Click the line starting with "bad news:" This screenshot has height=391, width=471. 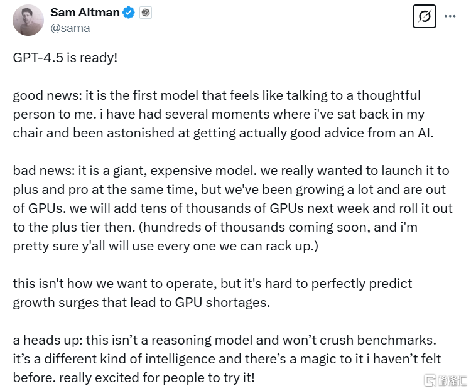(231, 171)
